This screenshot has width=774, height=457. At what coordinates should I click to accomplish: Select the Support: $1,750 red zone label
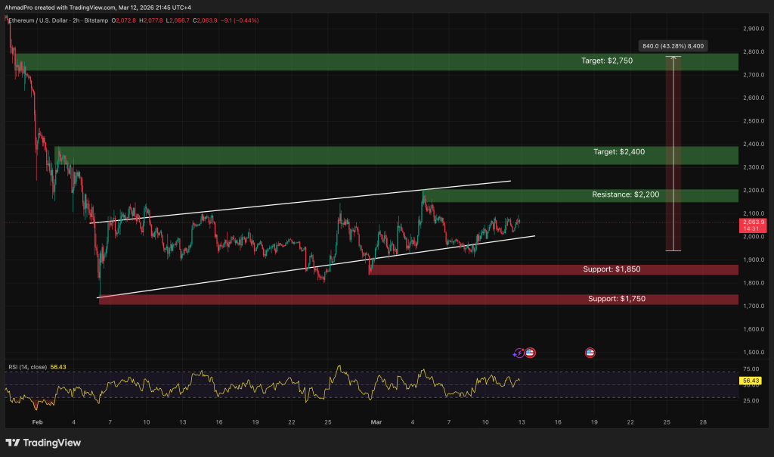pos(617,299)
